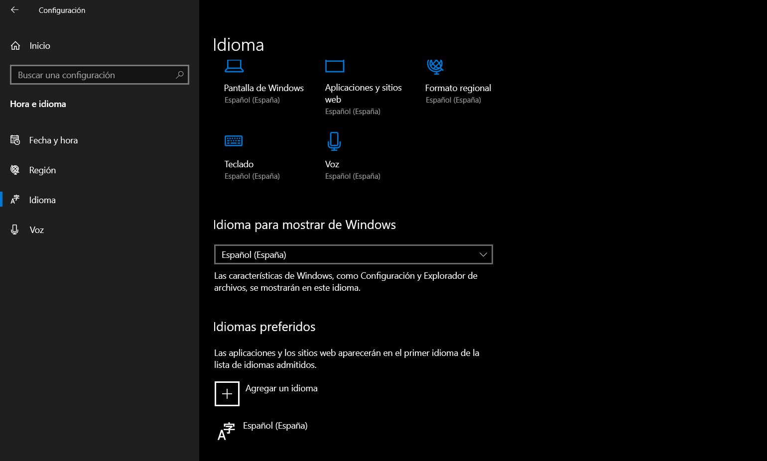767x461 pixels.
Task: Click the plus icon to add language
Action: coord(227,394)
